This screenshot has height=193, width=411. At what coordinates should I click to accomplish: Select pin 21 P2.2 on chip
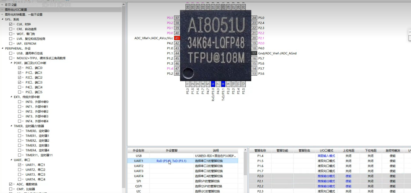[x=254, y=33]
